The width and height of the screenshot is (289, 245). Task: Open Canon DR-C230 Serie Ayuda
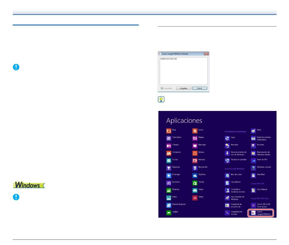point(261,205)
